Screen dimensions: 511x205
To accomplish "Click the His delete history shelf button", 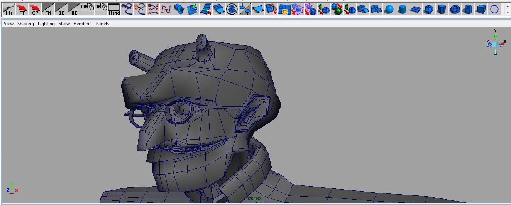I will (x=9, y=9).
